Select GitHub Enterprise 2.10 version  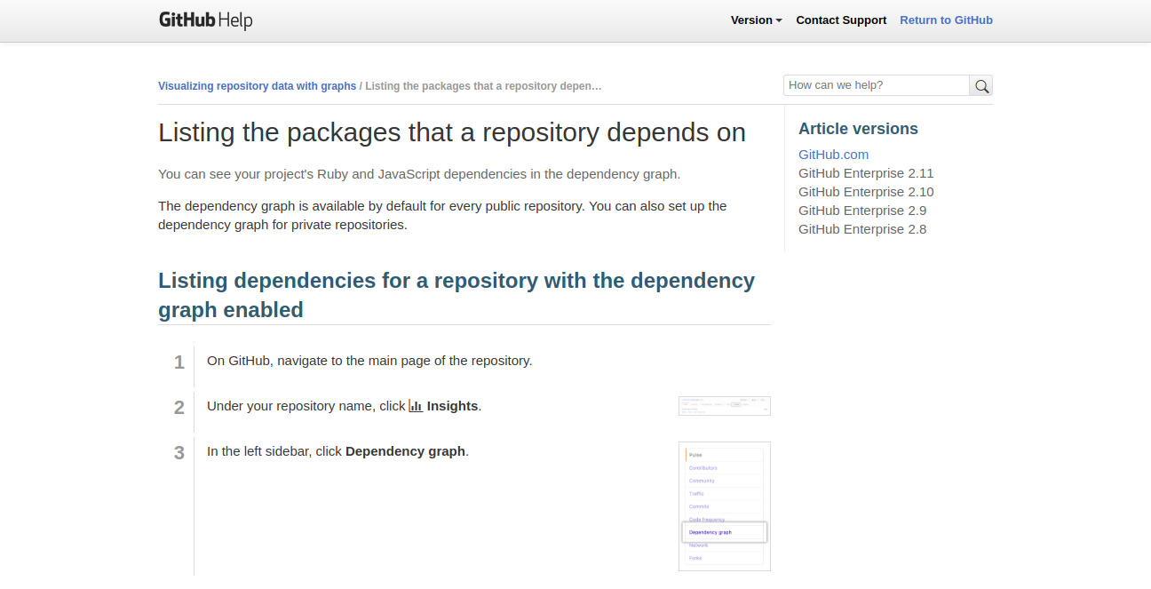866,192
